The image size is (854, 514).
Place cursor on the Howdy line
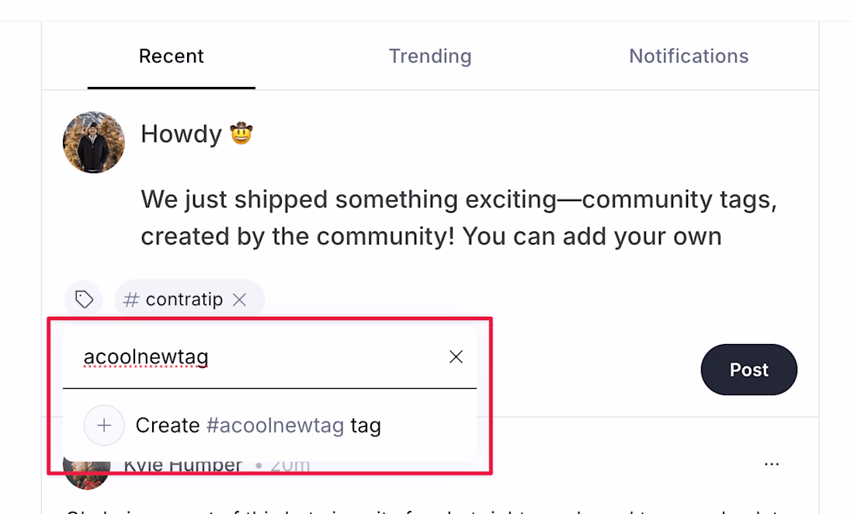182,134
